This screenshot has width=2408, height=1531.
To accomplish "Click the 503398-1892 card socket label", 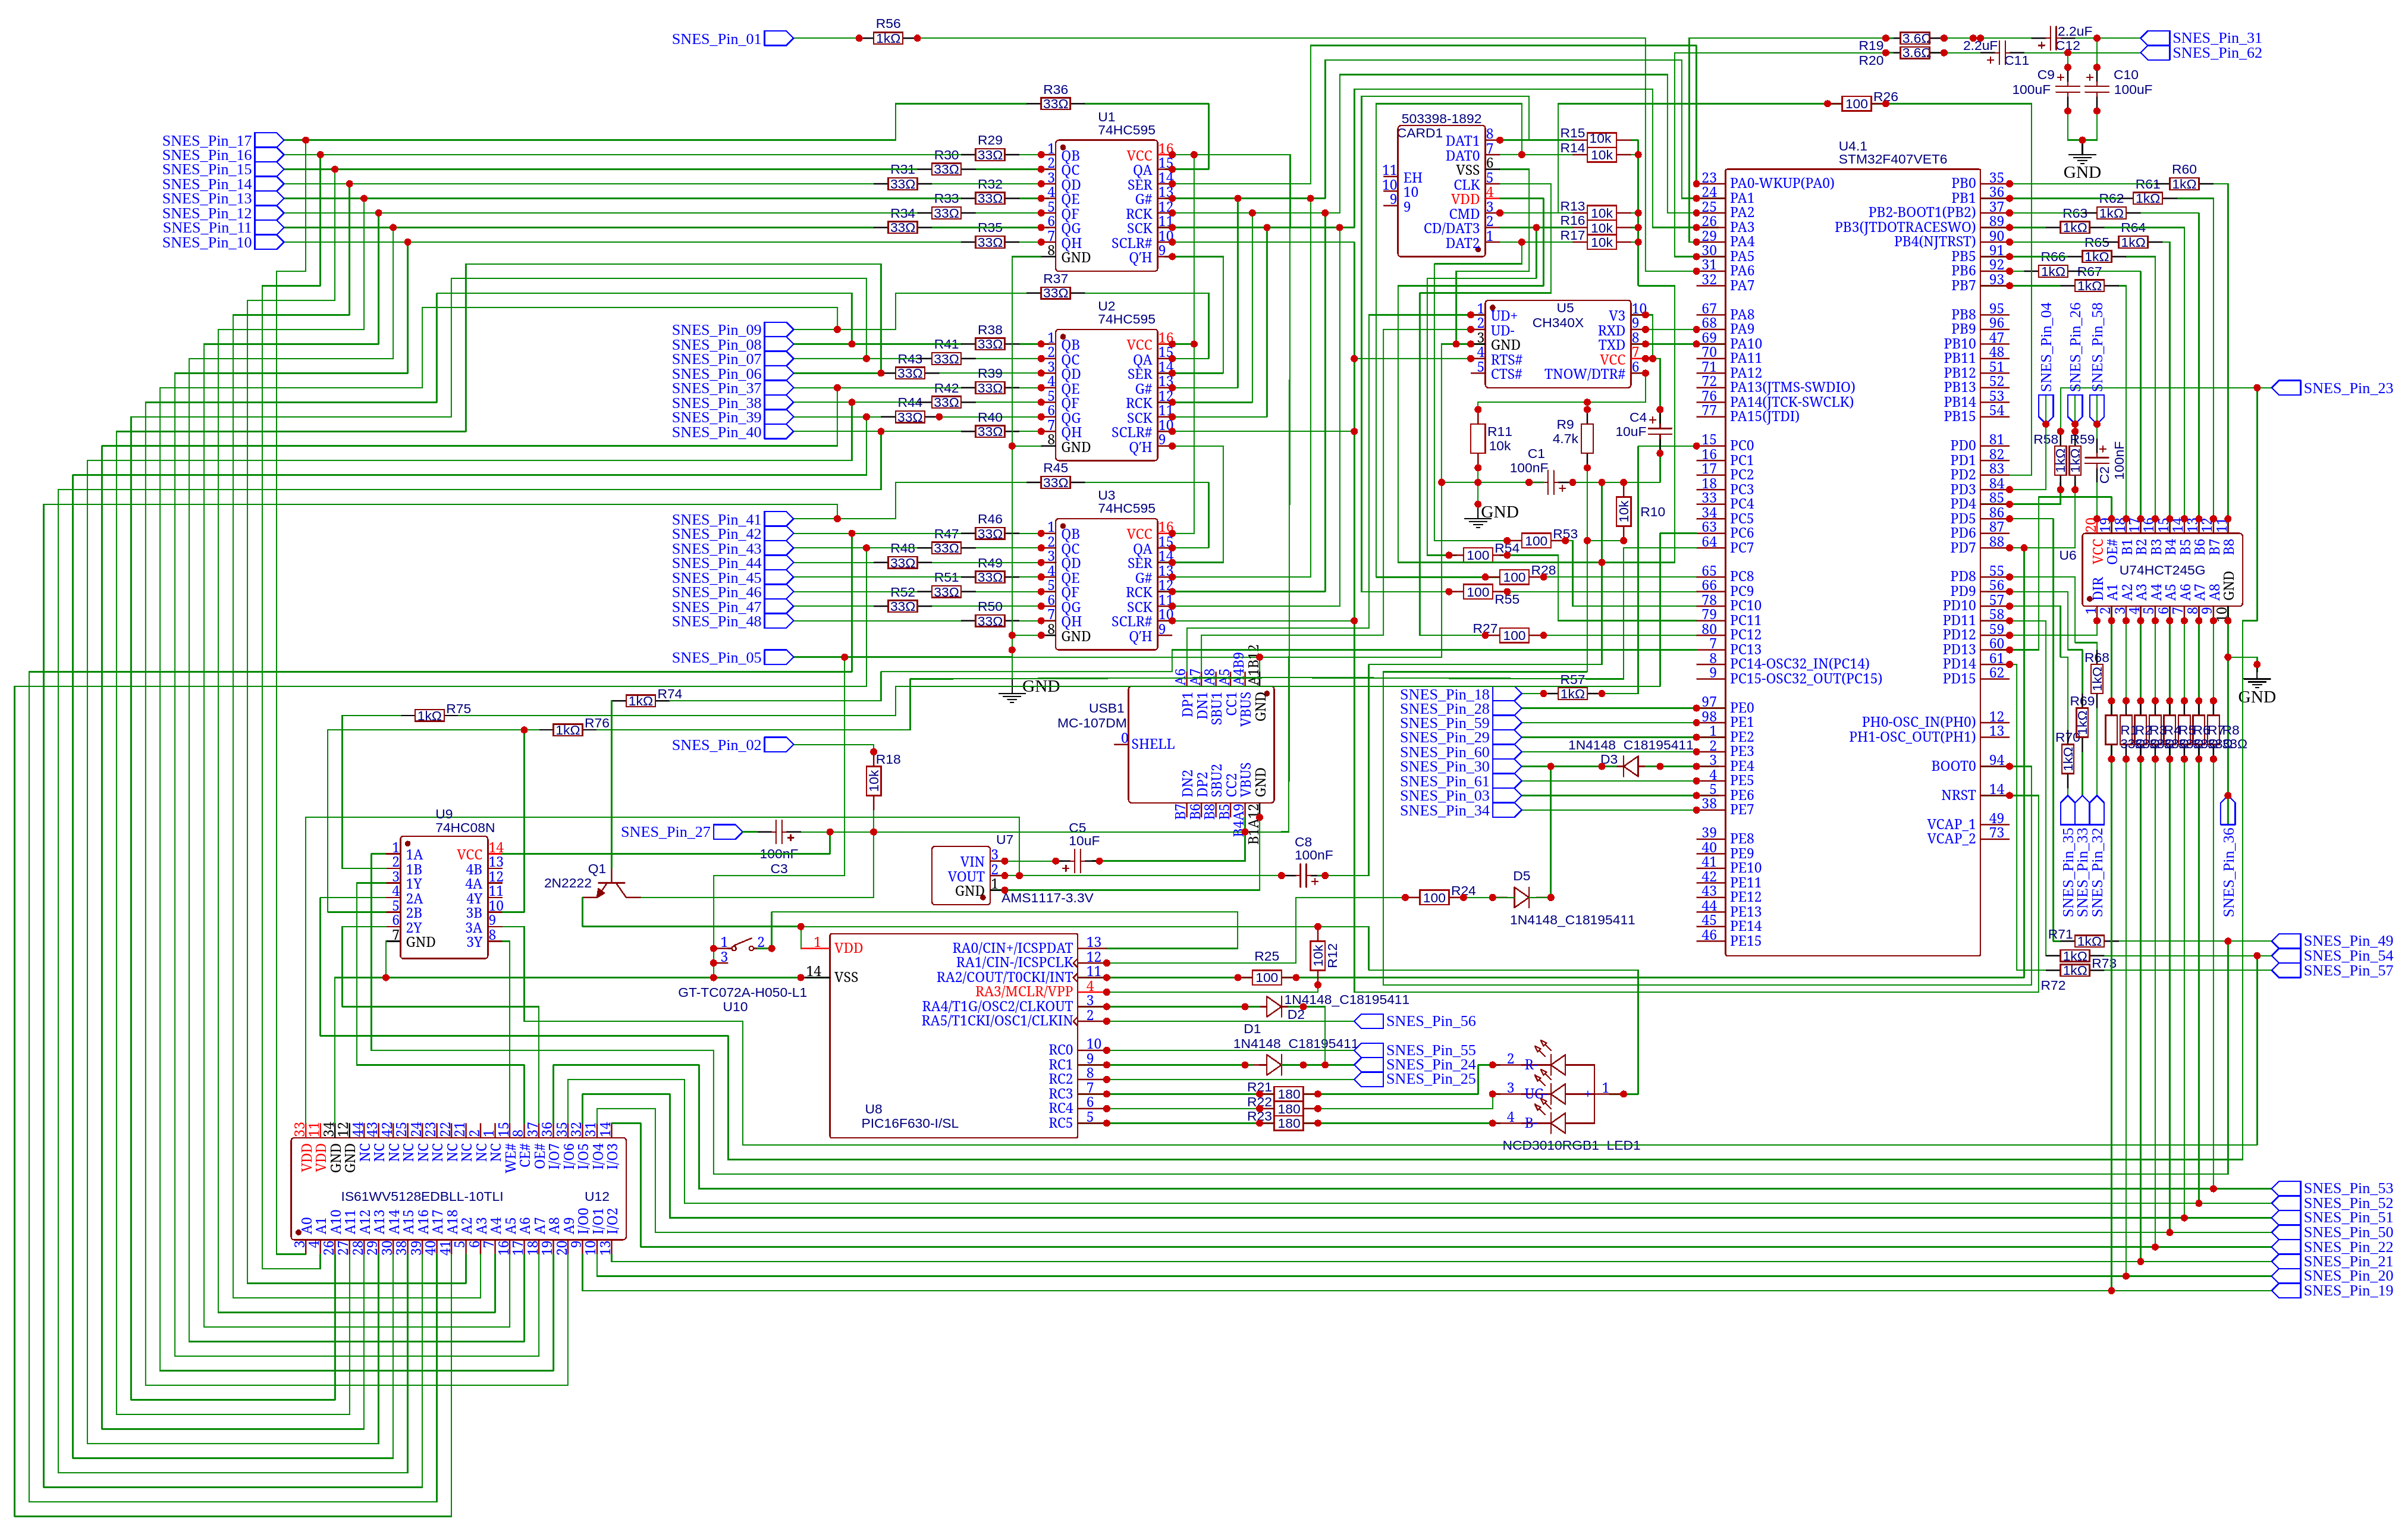I will pyautogui.click(x=1441, y=118).
